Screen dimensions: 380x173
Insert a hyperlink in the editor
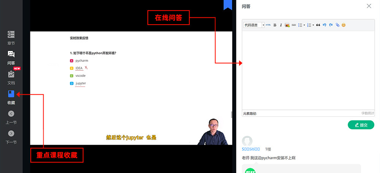pyautogui.click(x=294, y=25)
